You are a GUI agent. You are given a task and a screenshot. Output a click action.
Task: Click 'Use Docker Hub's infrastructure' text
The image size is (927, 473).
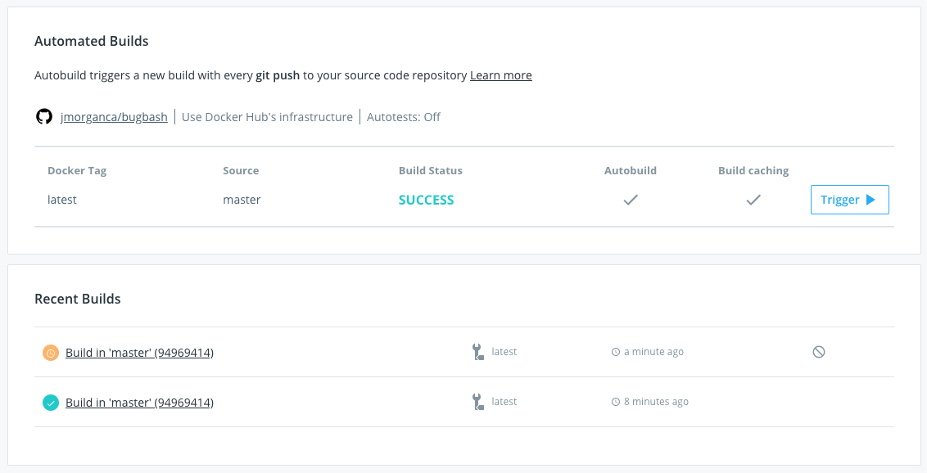click(x=267, y=117)
